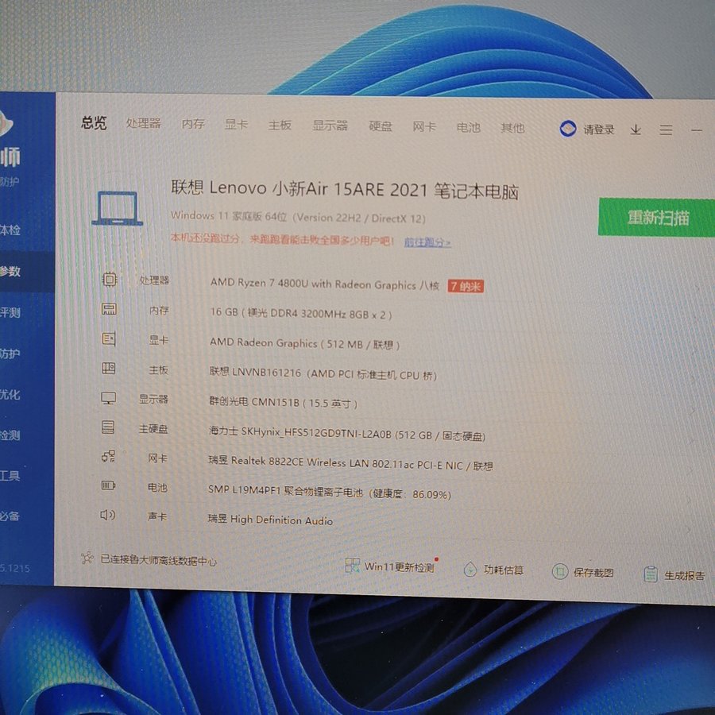This screenshot has height=715, width=715.
Task: Go to the 显卡 tab in top navigation
Action: [x=236, y=125]
